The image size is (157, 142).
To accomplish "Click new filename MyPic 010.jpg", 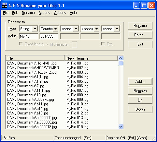I will 78,104.
